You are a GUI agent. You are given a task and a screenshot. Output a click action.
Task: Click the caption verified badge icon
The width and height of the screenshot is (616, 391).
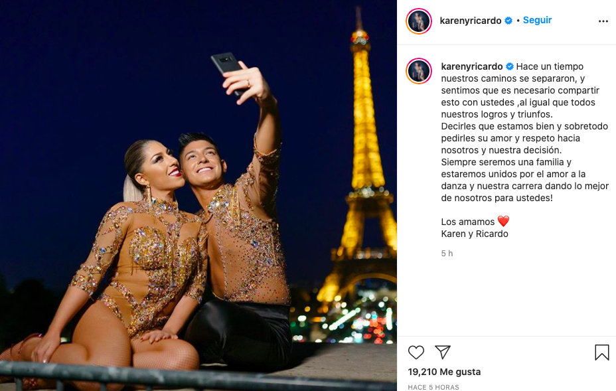[x=510, y=66]
